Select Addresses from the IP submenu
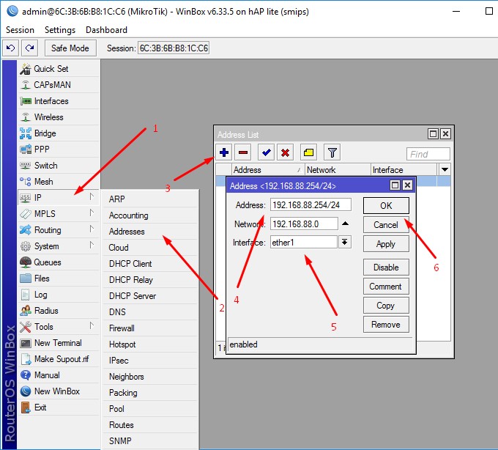Viewport: 498px width, 450px height. point(127,232)
